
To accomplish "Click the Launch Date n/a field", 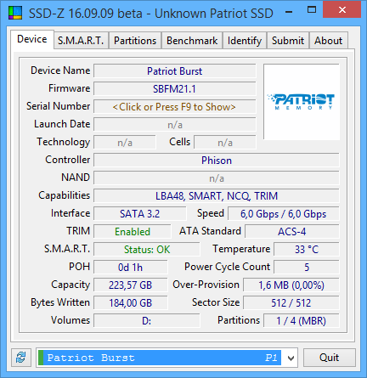I will pyautogui.click(x=174, y=125).
